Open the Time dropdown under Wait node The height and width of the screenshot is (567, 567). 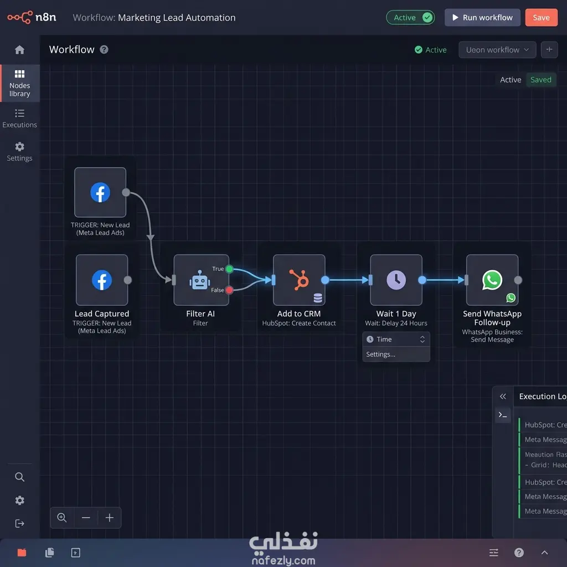click(x=396, y=339)
